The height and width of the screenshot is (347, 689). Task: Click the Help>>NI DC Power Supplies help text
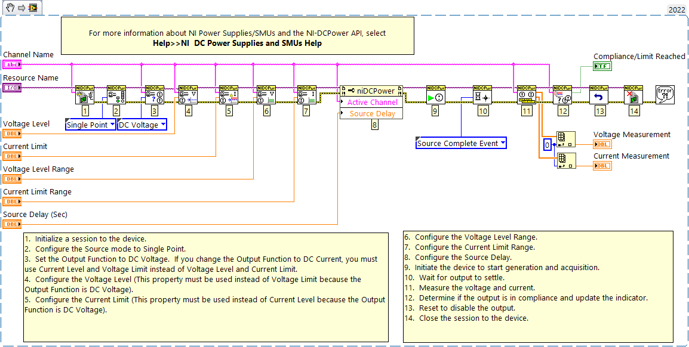click(237, 44)
